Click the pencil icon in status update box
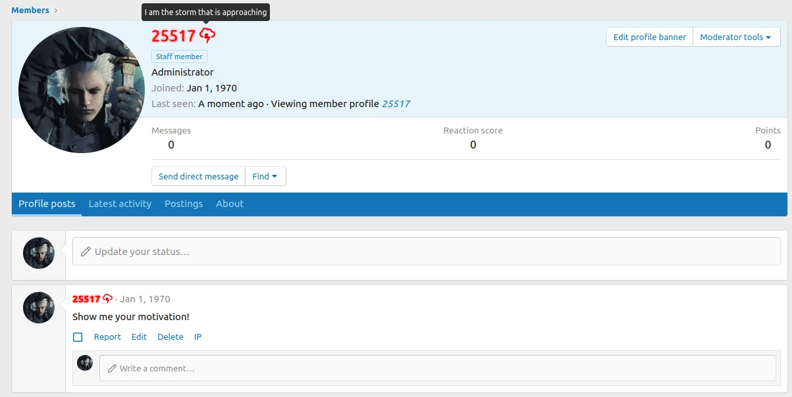The height and width of the screenshot is (397, 792). click(86, 252)
